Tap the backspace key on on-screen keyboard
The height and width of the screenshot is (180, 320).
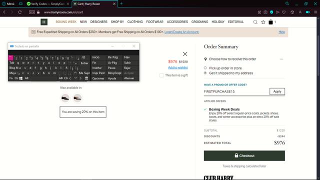pos(83,57)
